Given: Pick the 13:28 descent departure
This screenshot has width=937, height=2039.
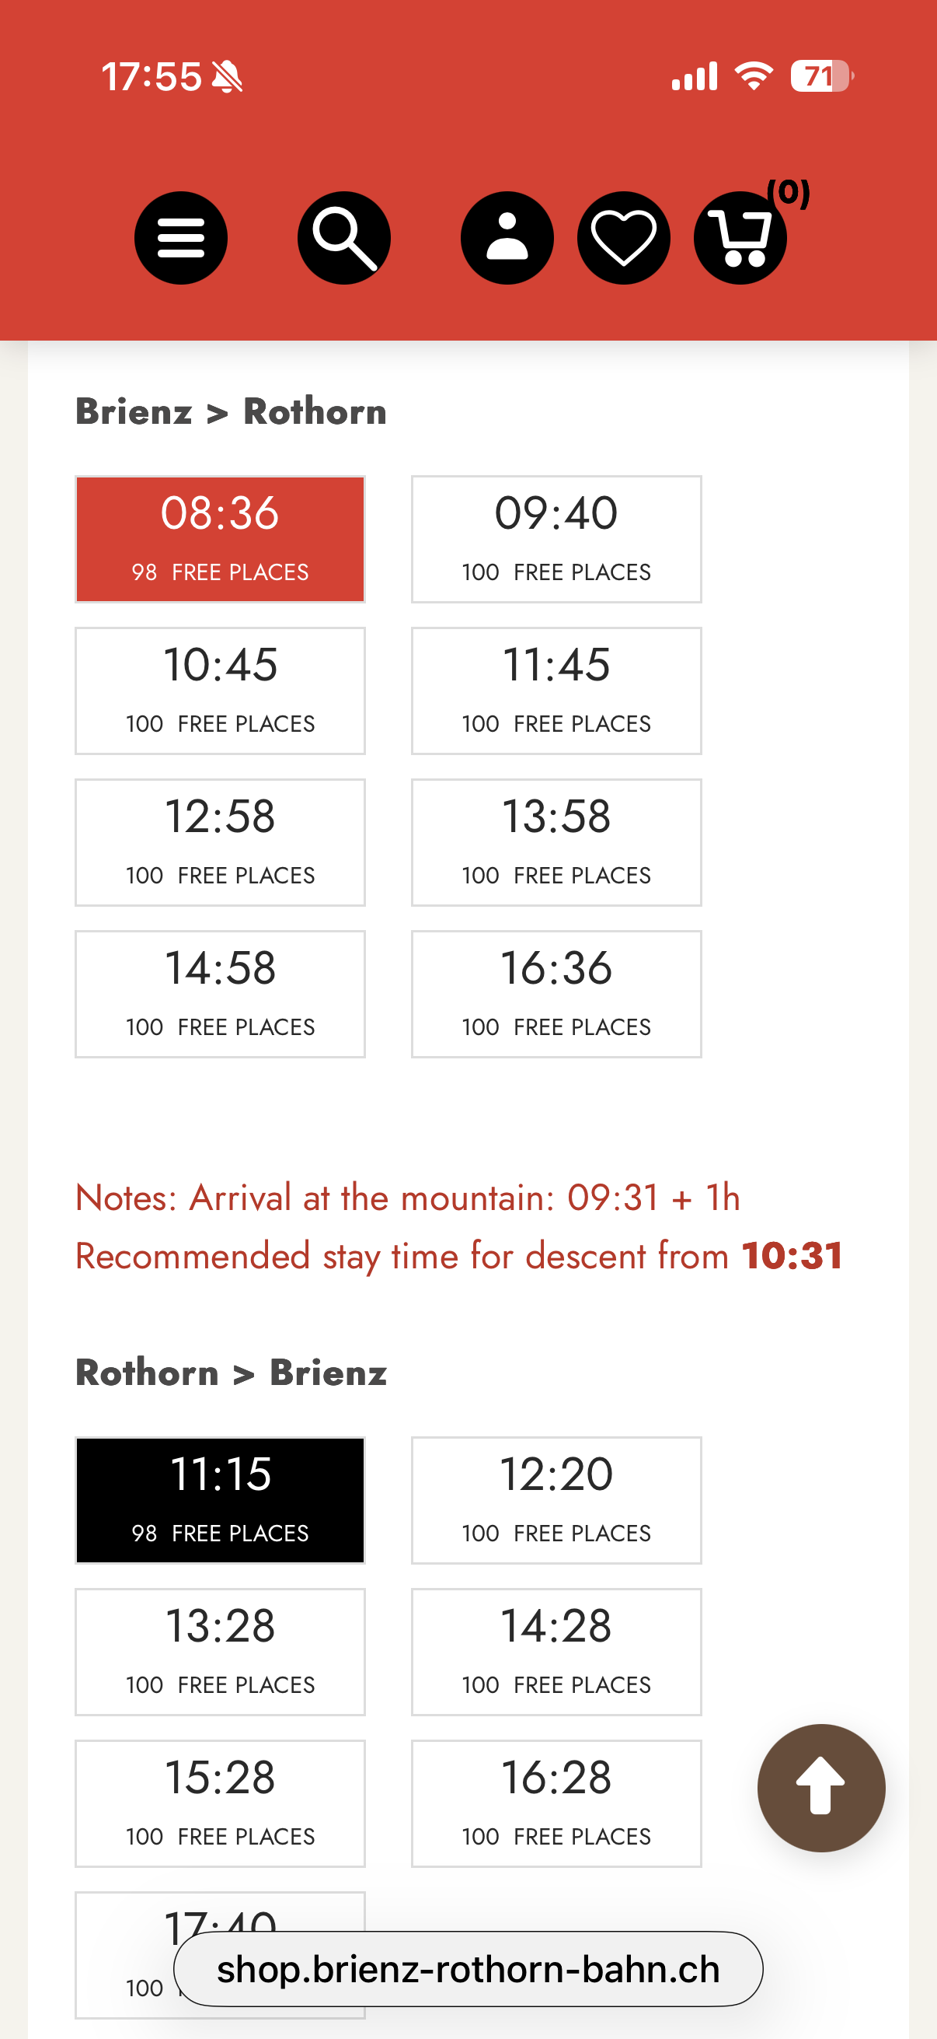Looking at the screenshot, I should [x=220, y=1652].
